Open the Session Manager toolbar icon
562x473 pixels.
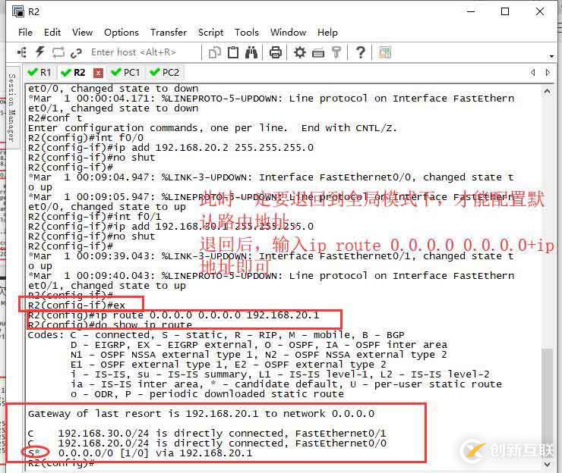[22, 52]
